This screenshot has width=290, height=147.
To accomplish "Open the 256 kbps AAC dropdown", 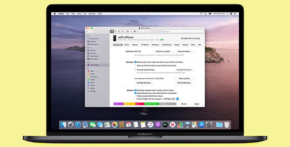I will coord(171,99).
